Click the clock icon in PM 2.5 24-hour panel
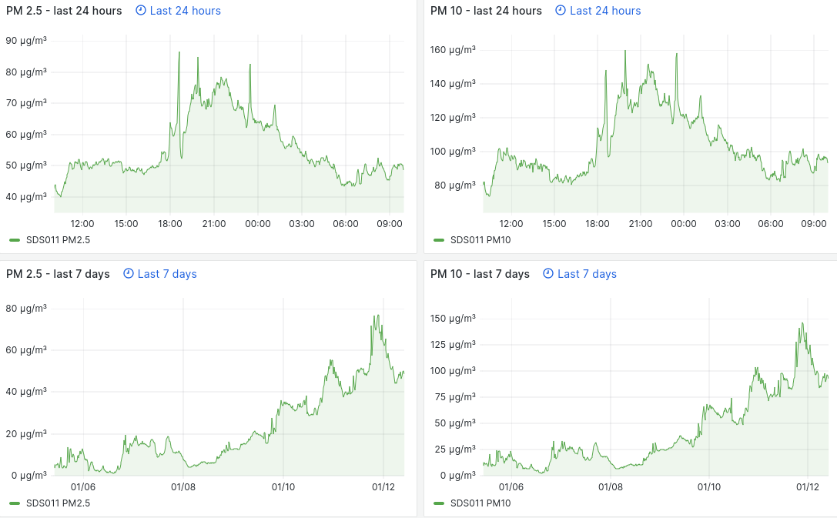Screen dimensions: 837x518 click(141, 11)
